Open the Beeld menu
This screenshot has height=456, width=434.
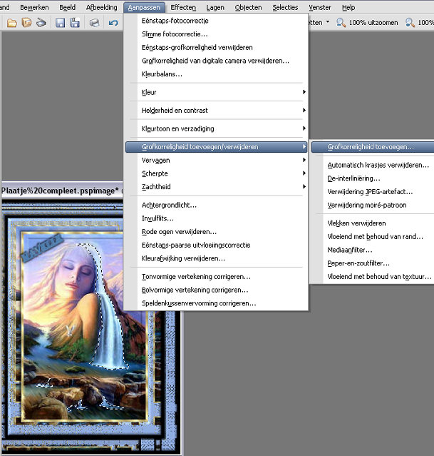coord(68,8)
